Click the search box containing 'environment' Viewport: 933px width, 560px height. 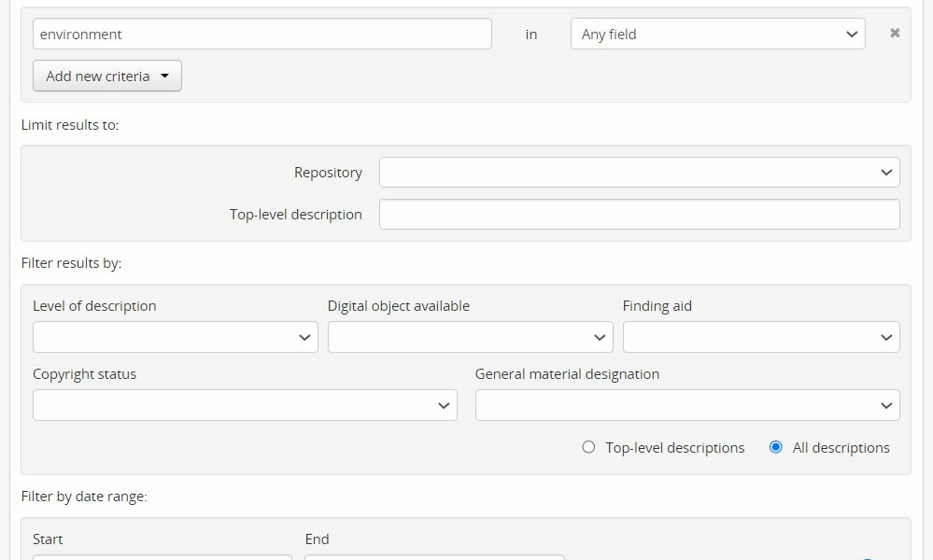262,35
